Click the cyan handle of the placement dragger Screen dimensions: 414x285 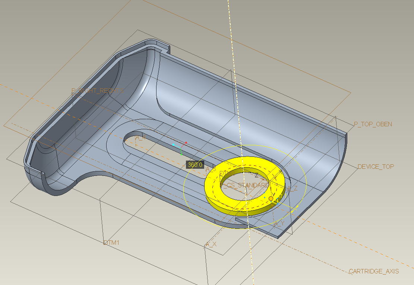173,144
